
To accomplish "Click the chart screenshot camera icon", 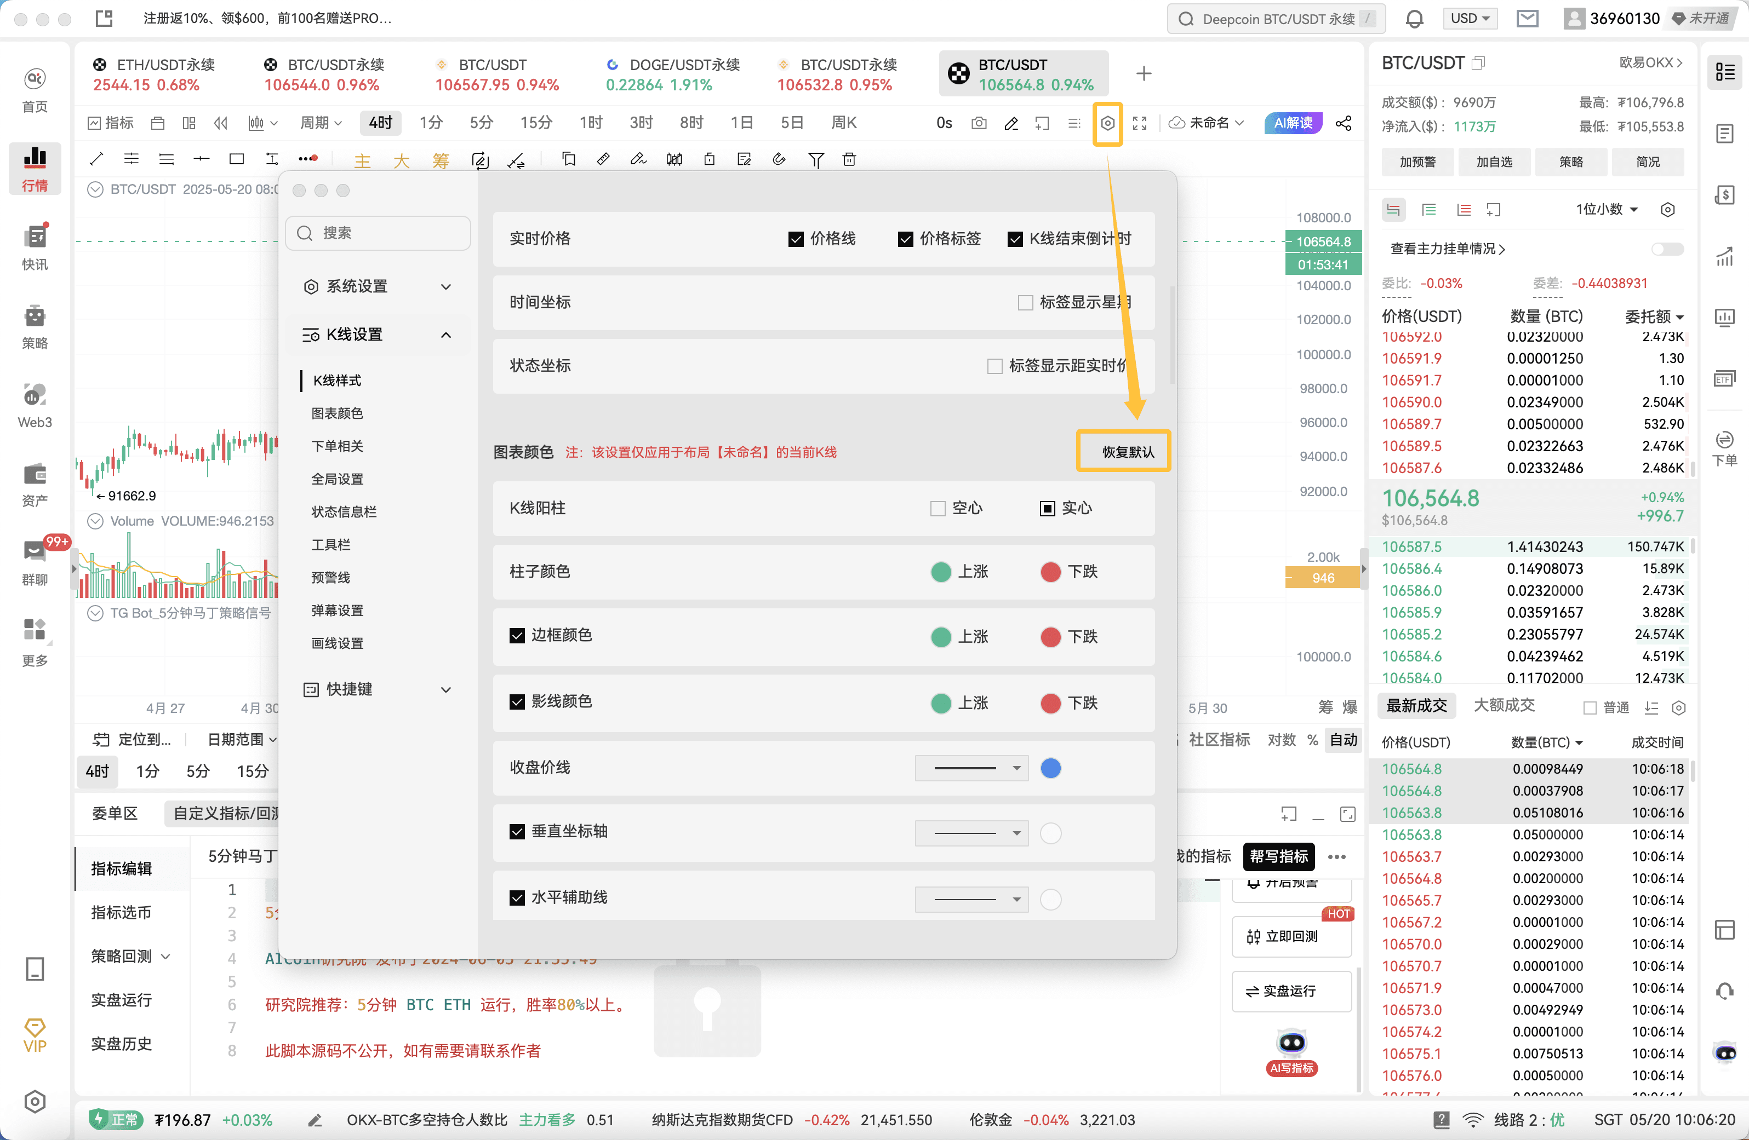I will point(979,123).
